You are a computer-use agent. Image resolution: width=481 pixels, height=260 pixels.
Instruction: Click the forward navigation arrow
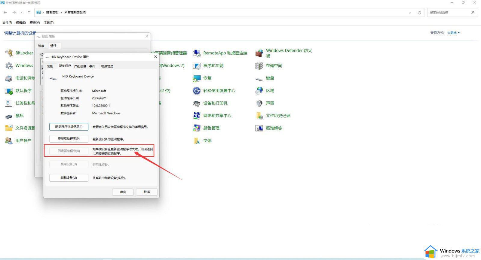click(x=14, y=12)
